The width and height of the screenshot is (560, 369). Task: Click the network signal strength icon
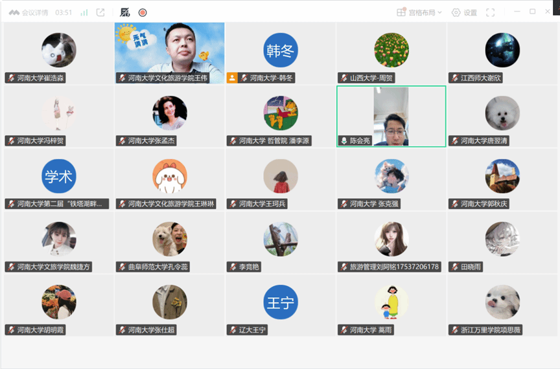pyautogui.click(x=84, y=12)
